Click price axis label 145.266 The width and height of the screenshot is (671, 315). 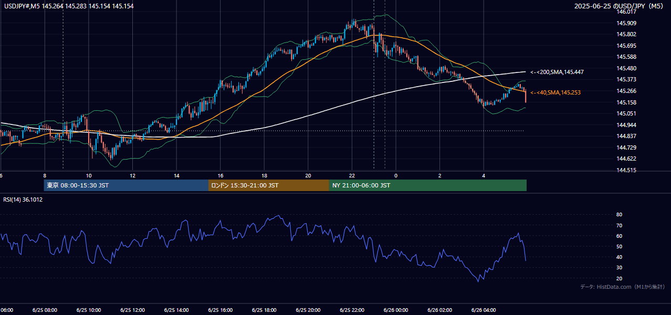pos(625,91)
